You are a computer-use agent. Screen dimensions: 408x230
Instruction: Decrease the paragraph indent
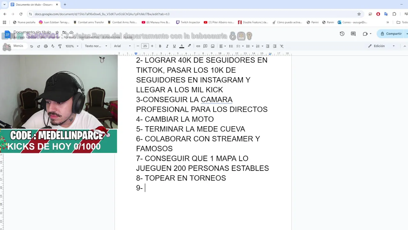click(267, 46)
